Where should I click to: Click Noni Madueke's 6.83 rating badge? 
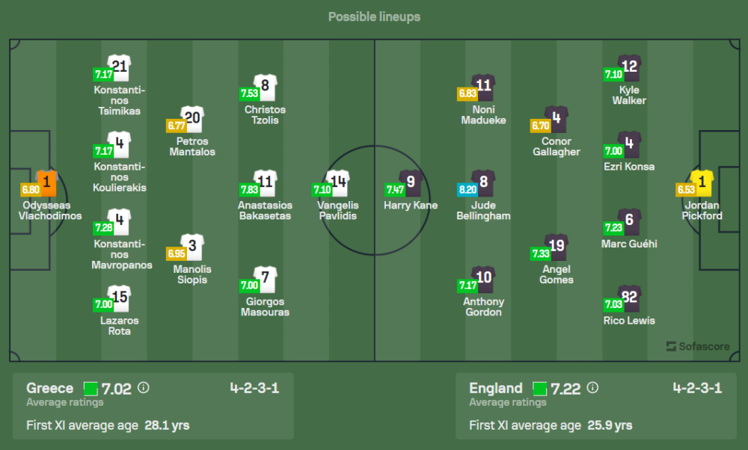[467, 93]
